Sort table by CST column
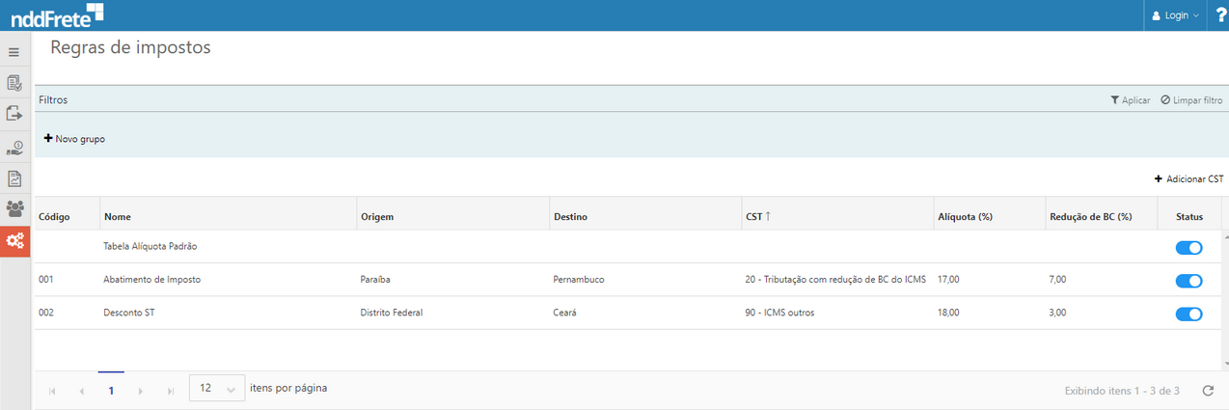 (757, 217)
